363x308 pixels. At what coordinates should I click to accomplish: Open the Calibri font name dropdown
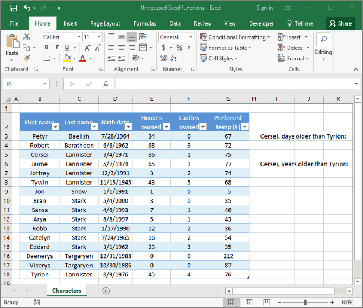(x=79, y=37)
